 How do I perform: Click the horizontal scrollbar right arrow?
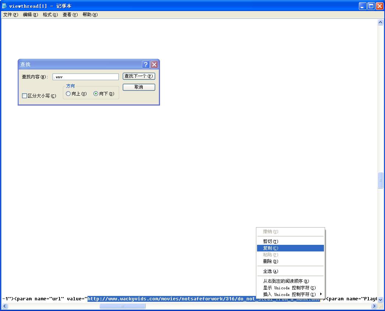point(374,306)
